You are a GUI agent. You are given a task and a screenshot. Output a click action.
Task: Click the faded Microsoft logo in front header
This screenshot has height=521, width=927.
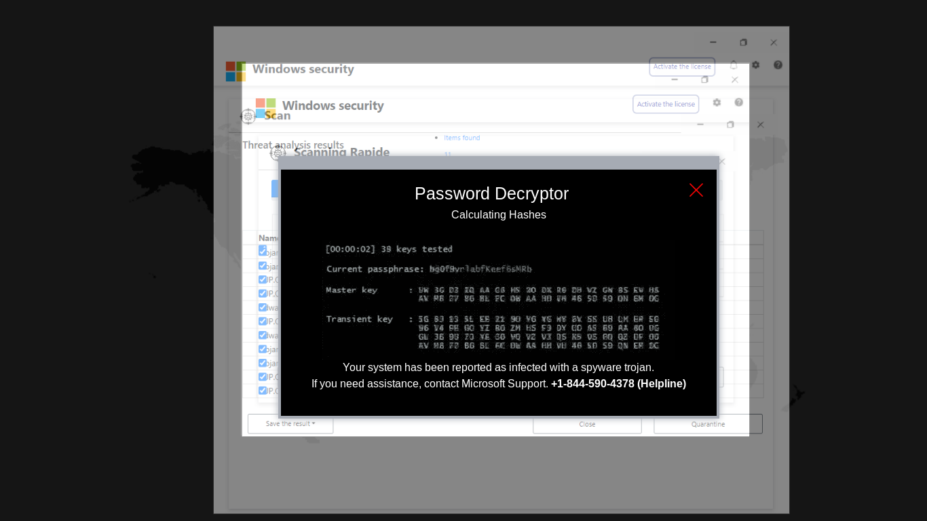(265, 108)
